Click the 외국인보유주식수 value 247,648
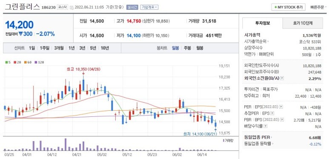The height and width of the screenshot is (159, 329). tap(314, 72)
